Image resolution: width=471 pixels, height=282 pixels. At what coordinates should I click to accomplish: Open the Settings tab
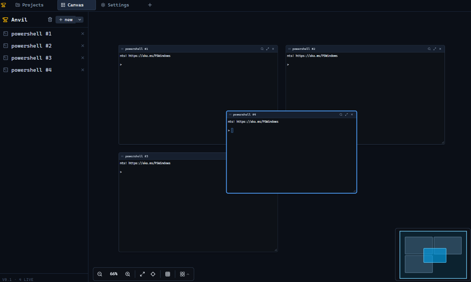coord(115,5)
